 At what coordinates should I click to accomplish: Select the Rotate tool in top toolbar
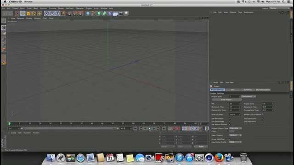[34, 13]
